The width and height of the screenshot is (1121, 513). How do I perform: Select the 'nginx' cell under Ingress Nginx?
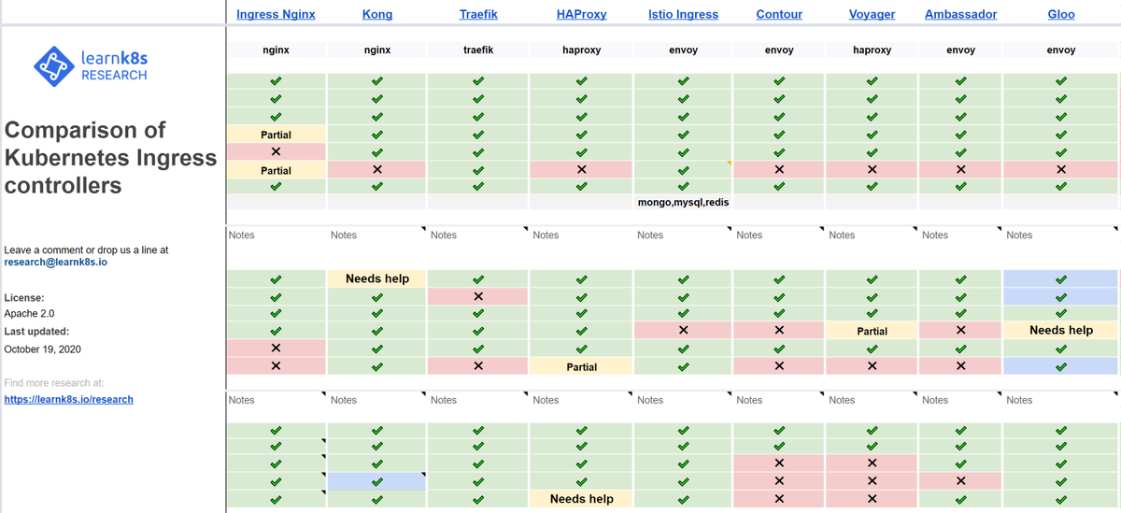coord(276,50)
